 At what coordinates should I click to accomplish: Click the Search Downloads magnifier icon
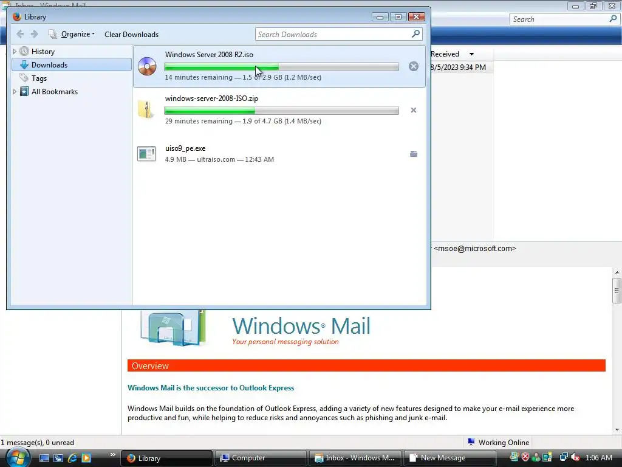[x=415, y=34]
